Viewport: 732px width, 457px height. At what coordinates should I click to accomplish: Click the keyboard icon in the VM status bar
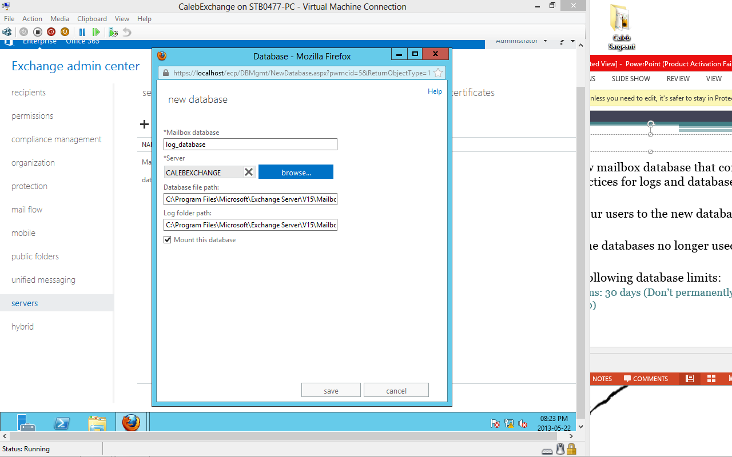click(x=547, y=451)
